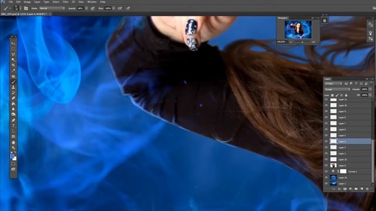Select the Dodge tool
This screenshot has width=376, height=211.
click(13, 114)
